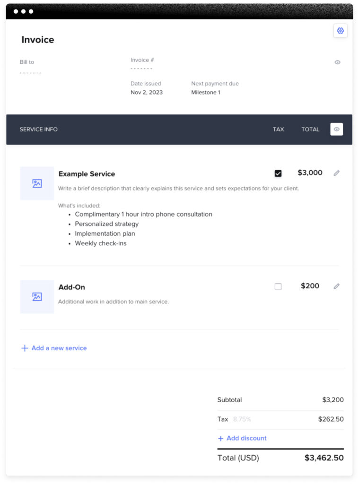Open the Next payment due selector
Screen dimensions: 359x484
click(205, 92)
